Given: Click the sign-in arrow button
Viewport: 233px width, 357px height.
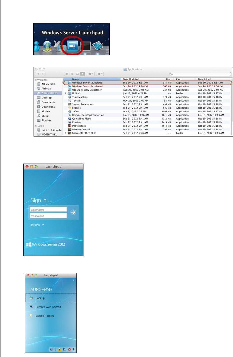Looking at the screenshot, I should pyautogui.click(x=73, y=212).
